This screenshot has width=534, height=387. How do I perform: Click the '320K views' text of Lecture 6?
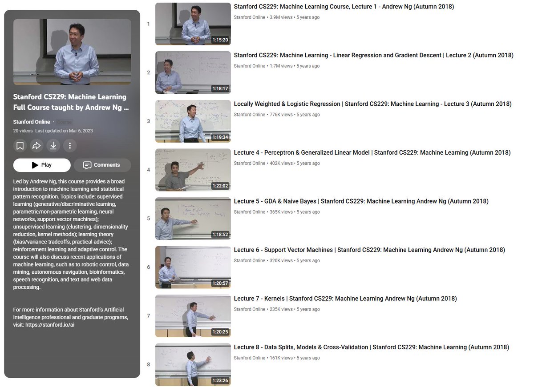click(281, 260)
